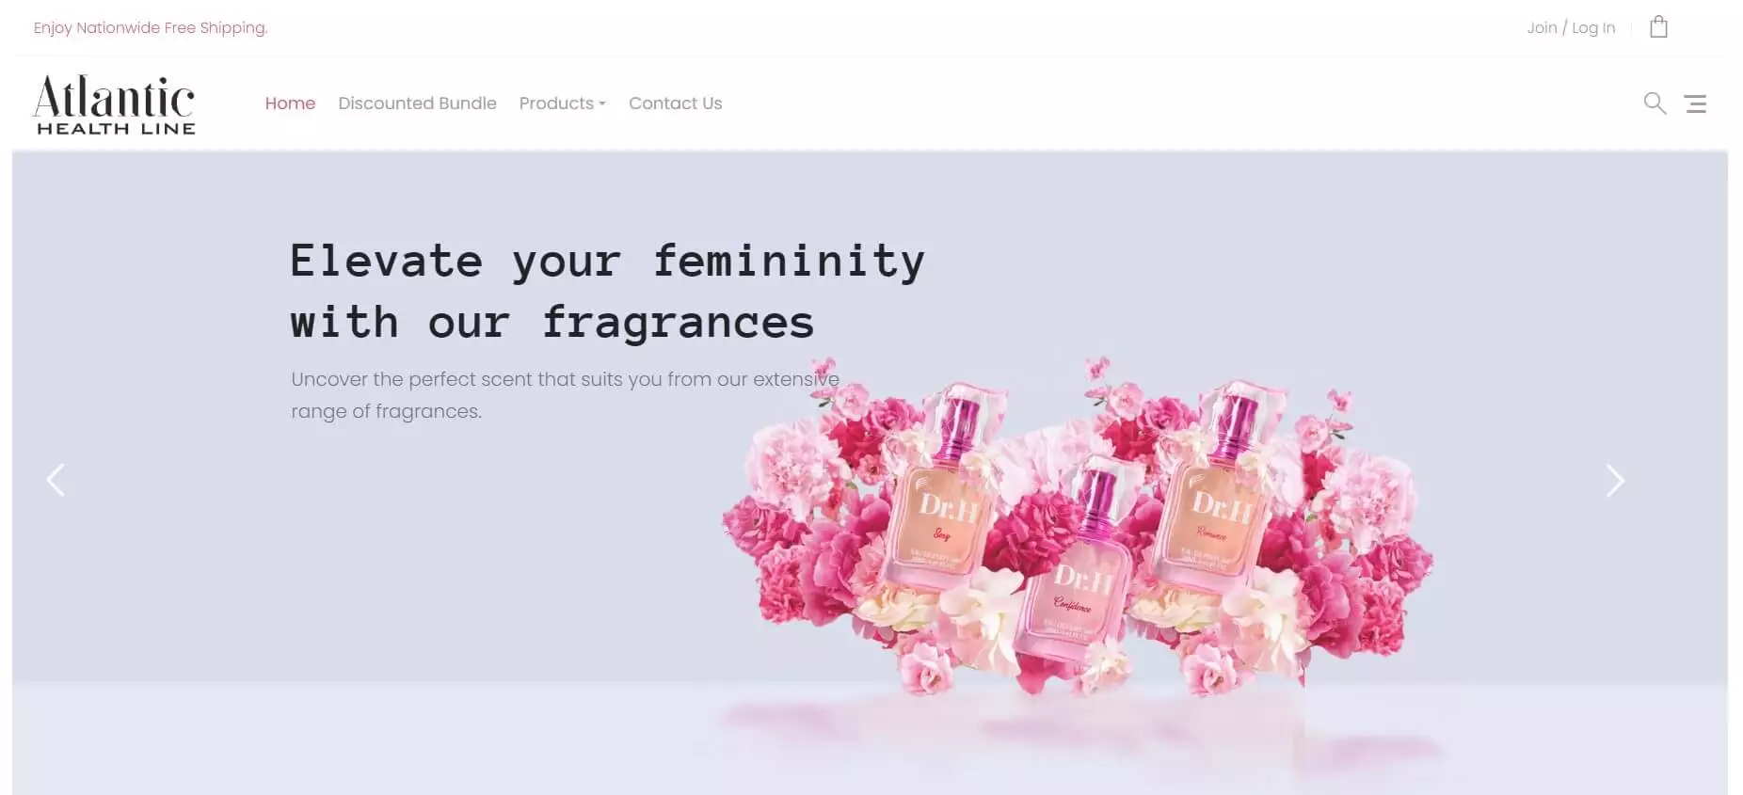Go to previous slide arrow
Screen dimensions: 1743x795
click(56, 480)
